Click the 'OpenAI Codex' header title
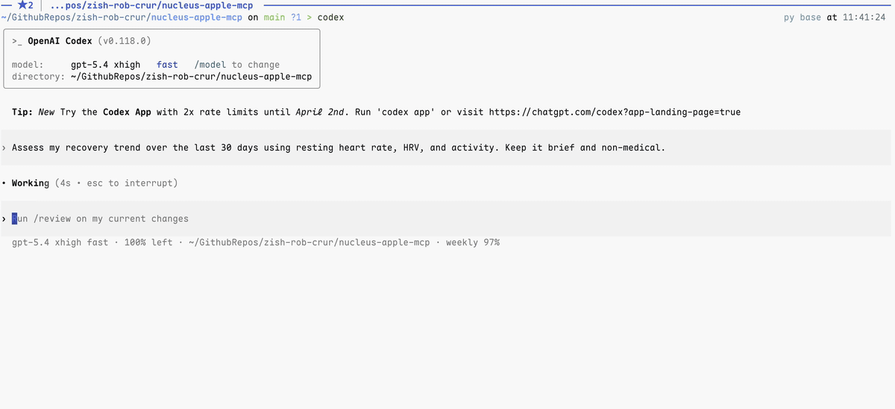 60,41
